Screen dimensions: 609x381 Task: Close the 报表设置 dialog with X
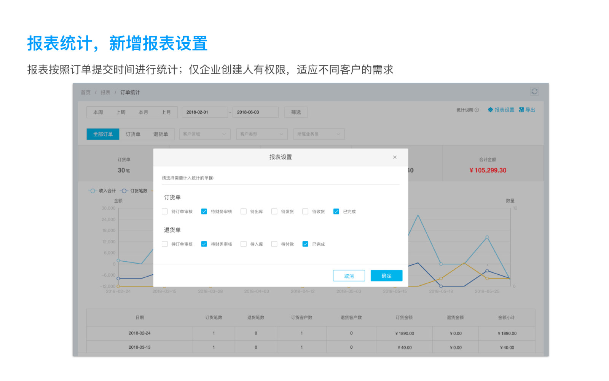395,157
